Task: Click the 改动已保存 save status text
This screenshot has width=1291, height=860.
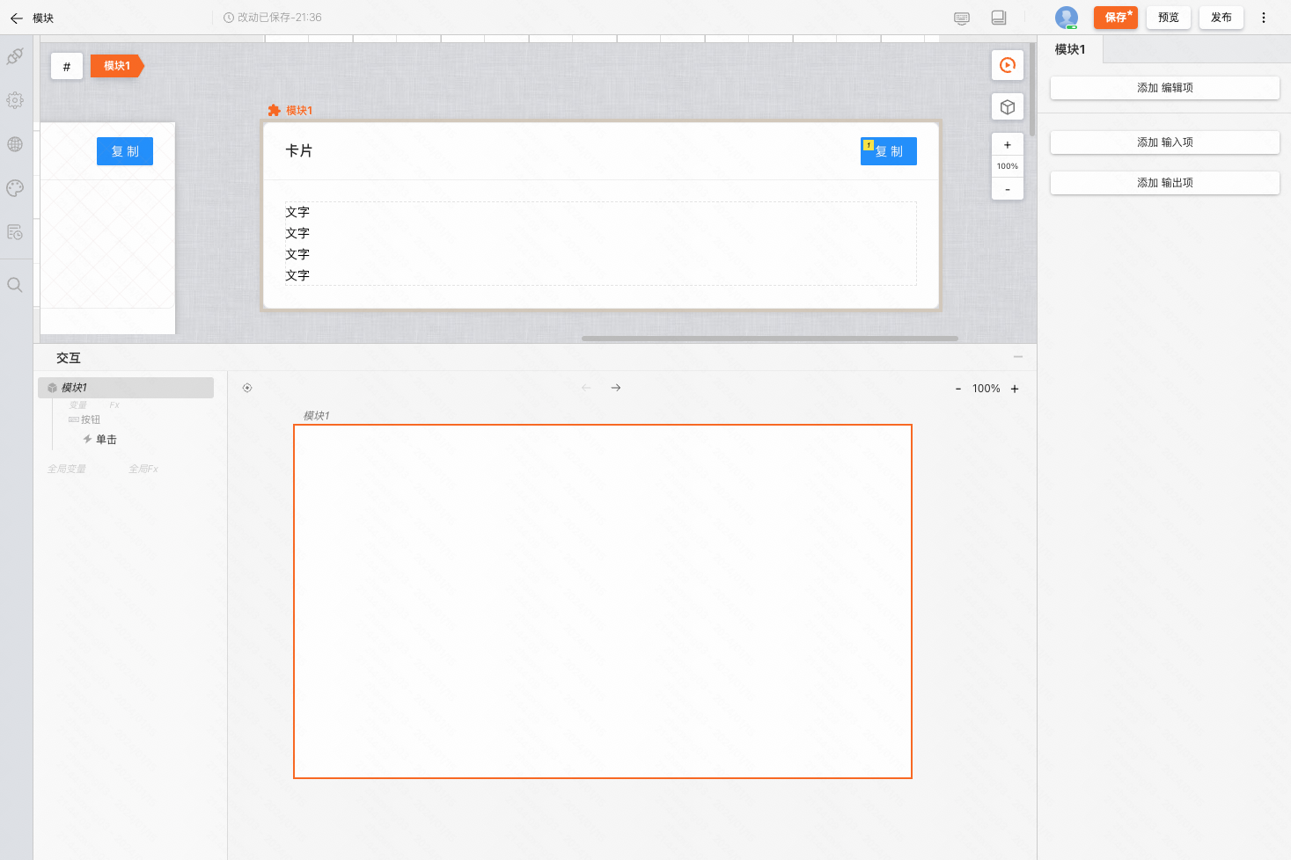Action: click(x=273, y=18)
